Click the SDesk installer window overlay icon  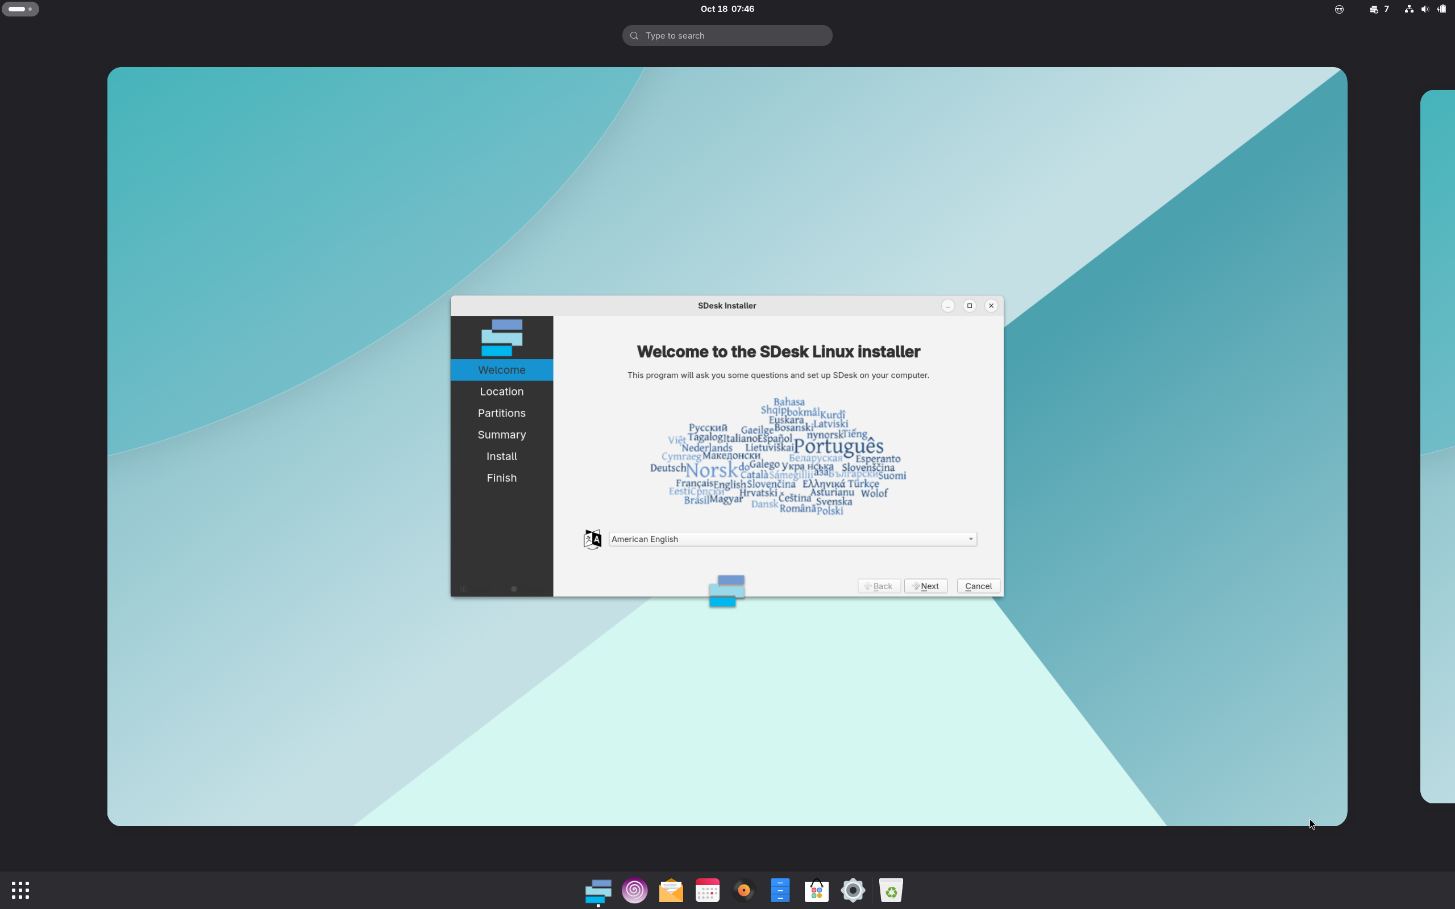pyautogui.click(x=727, y=591)
